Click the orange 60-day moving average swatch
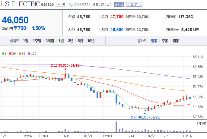This screenshot has width=207, height=139. [20, 54]
